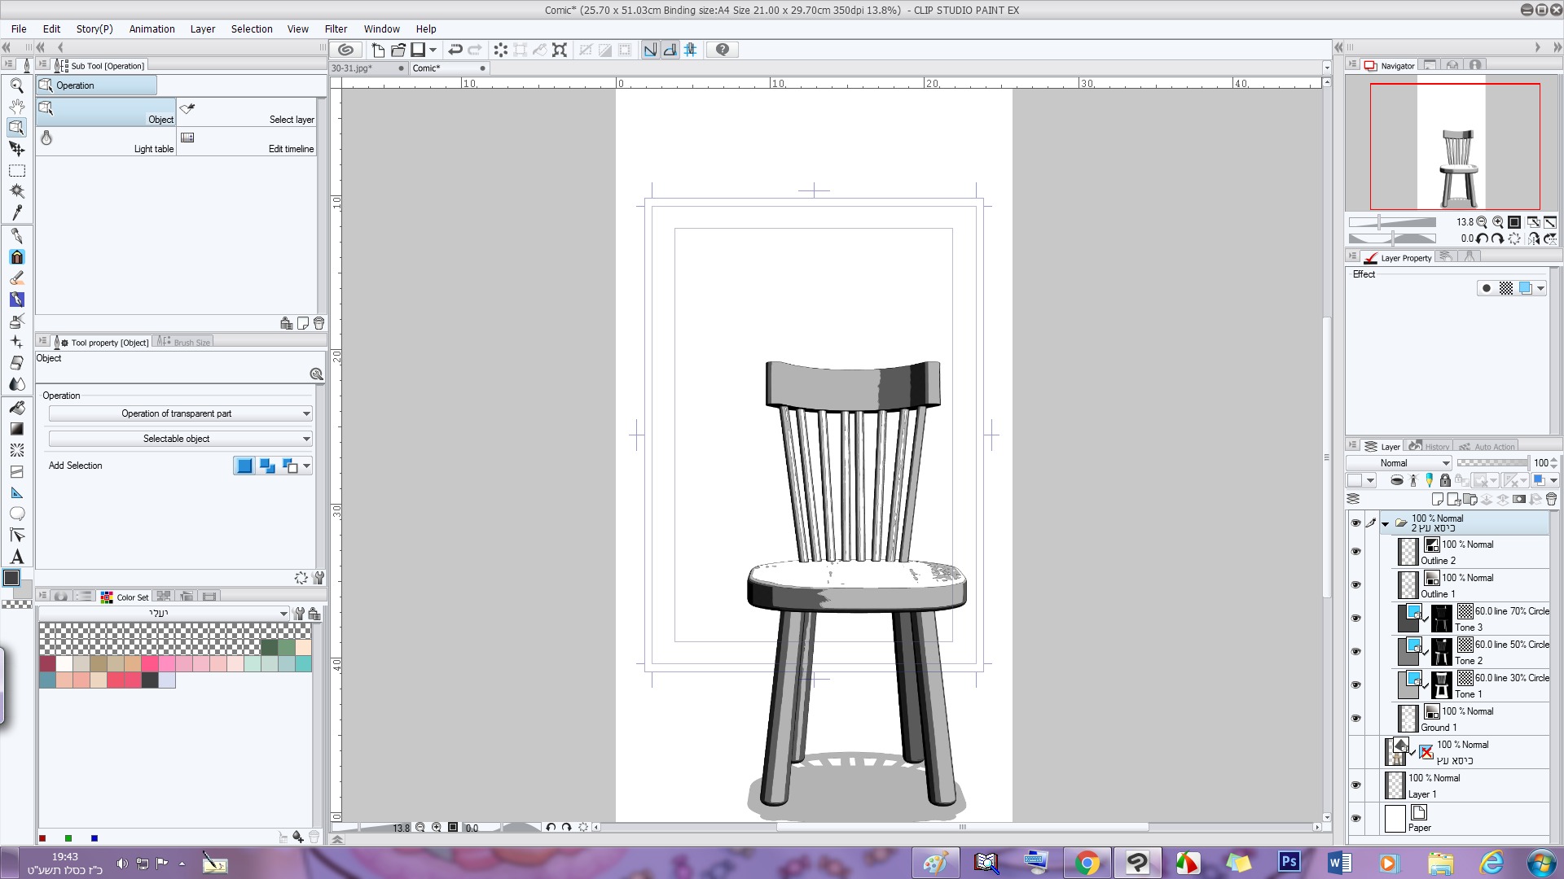Select the Eyedropper tool
This screenshot has height=879, width=1564.
16,213
